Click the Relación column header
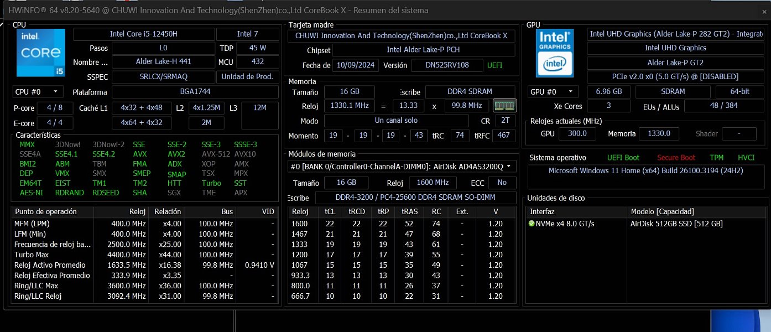 (166, 211)
